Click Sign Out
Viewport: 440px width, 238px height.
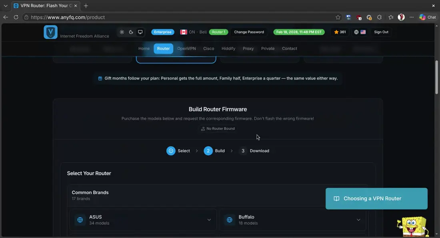[x=381, y=32]
